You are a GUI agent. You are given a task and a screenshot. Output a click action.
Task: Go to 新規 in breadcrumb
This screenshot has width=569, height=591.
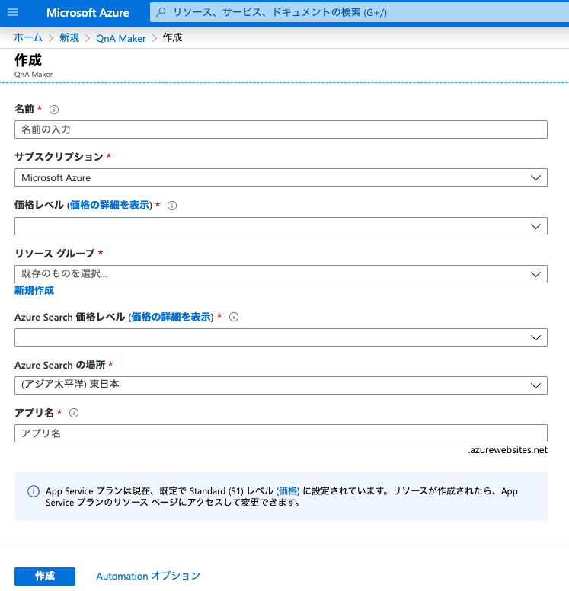69,37
